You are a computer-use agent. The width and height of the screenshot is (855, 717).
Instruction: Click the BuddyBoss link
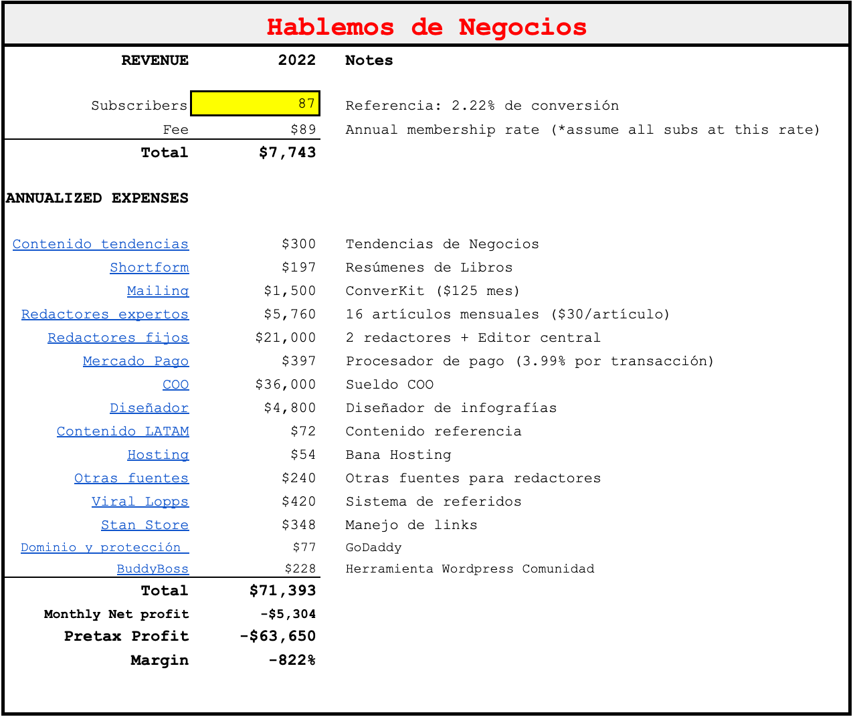(x=153, y=569)
